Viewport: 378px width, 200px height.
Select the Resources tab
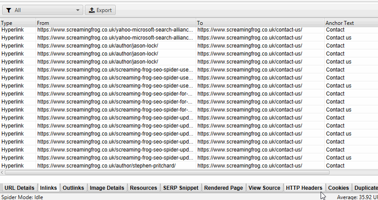click(x=144, y=188)
